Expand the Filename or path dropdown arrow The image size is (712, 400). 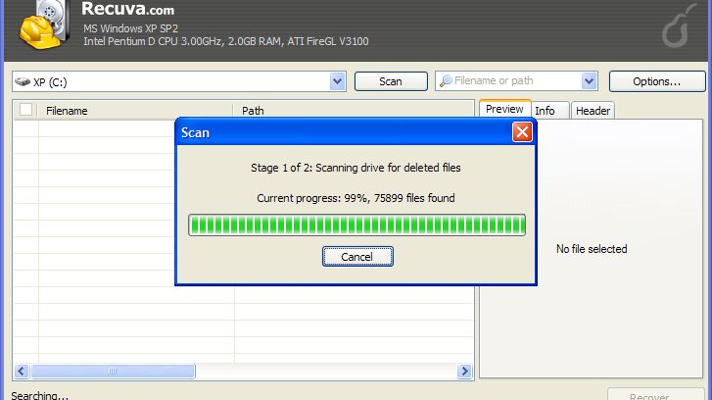click(589, 81)
